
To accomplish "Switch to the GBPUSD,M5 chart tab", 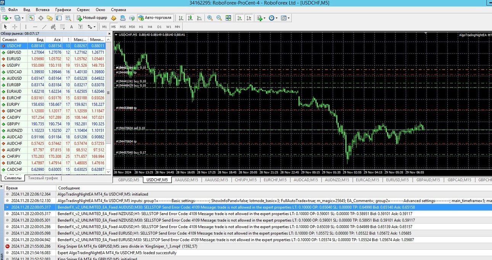I will point(128,180).
